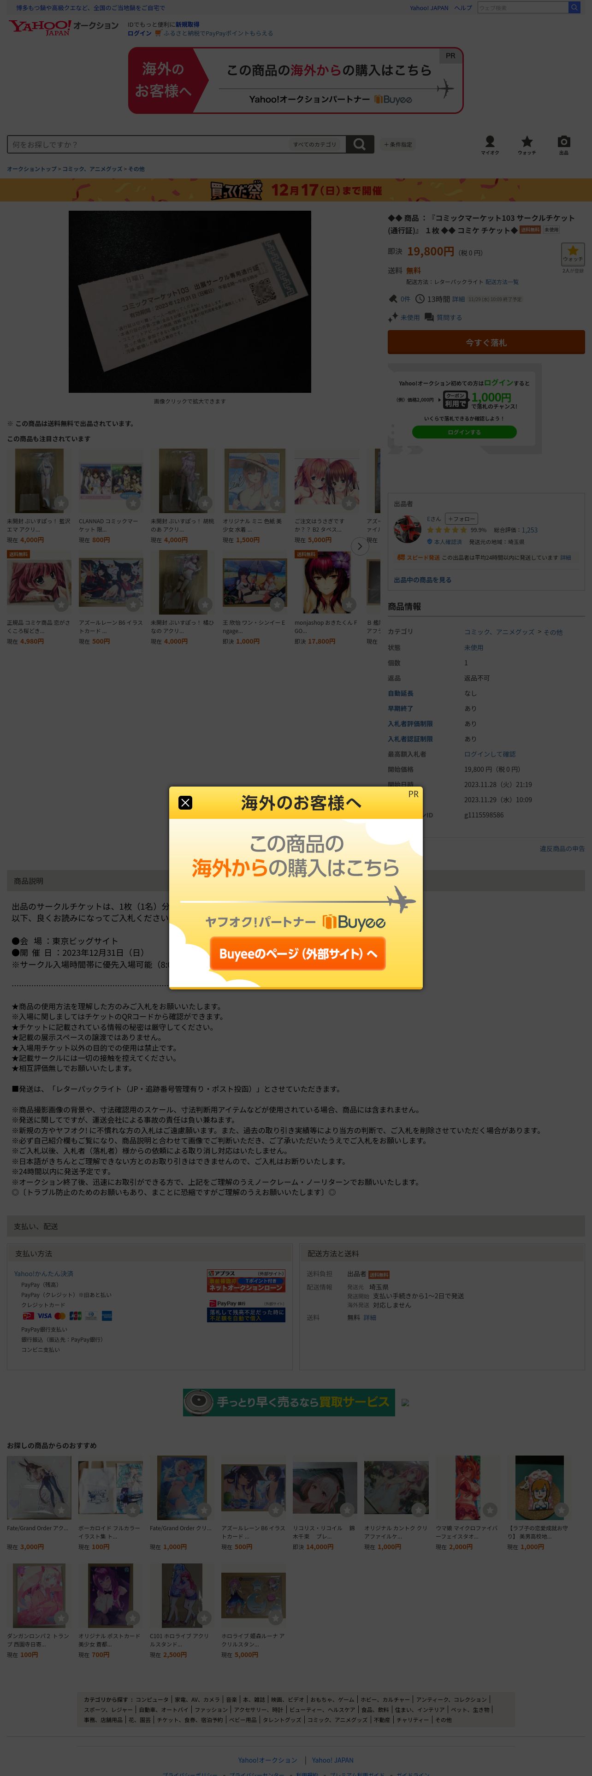The image size is (592, 1776).
Task: Open the bidder rating restriction link
Action: tap(410, 724)
